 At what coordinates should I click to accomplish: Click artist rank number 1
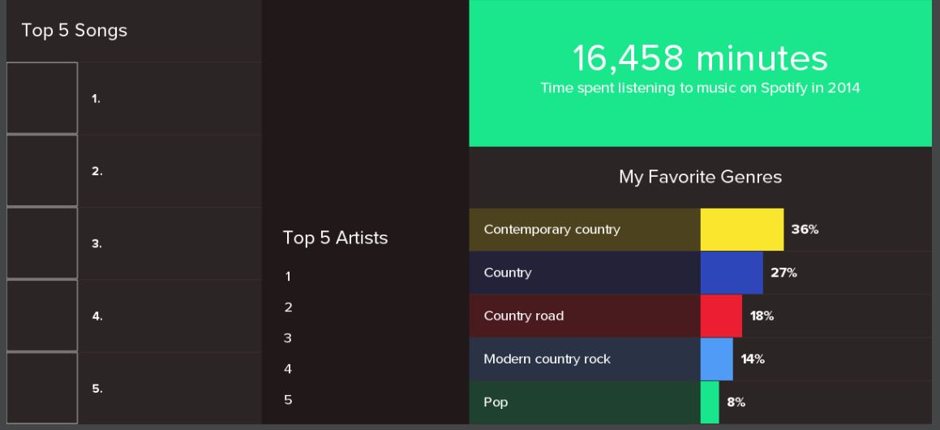[288, 277]
